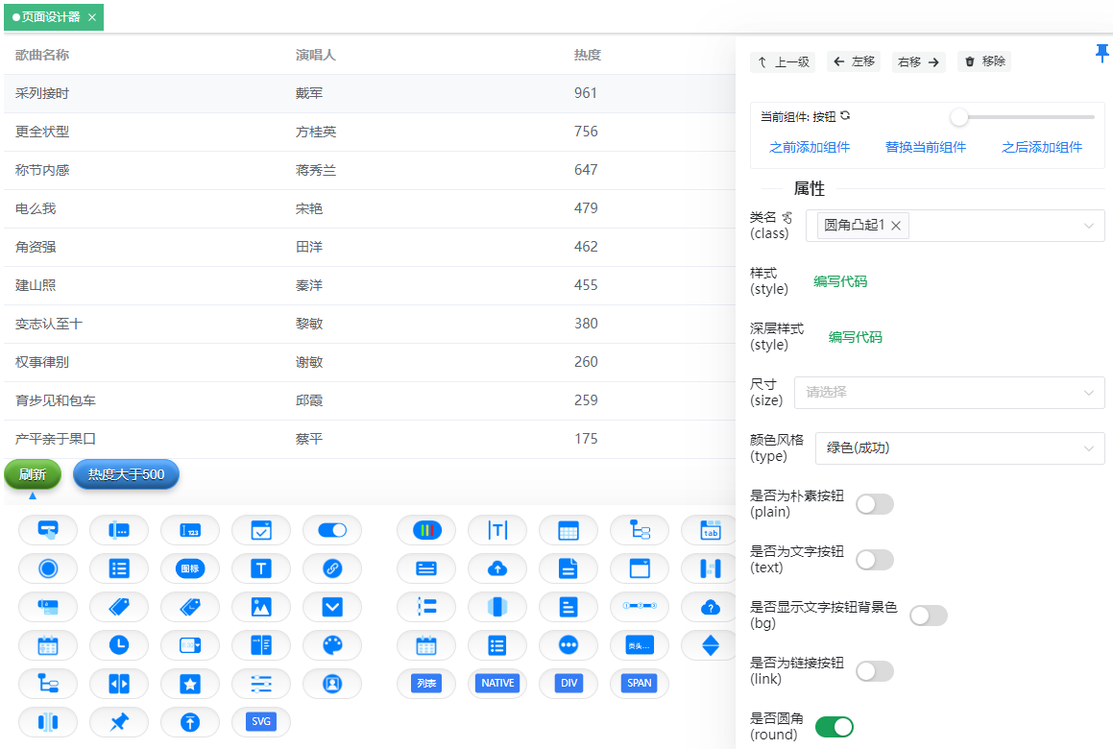This screenshot has width=1113, height=749.
Task: Insert the DIV element component
Action: click(569, 683)
